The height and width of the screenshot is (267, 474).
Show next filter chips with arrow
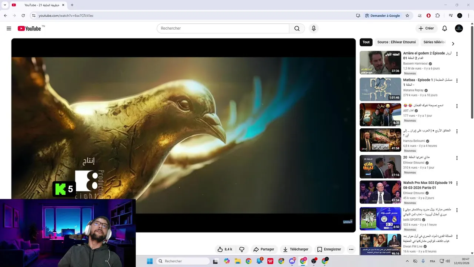(x=453, y=43)
